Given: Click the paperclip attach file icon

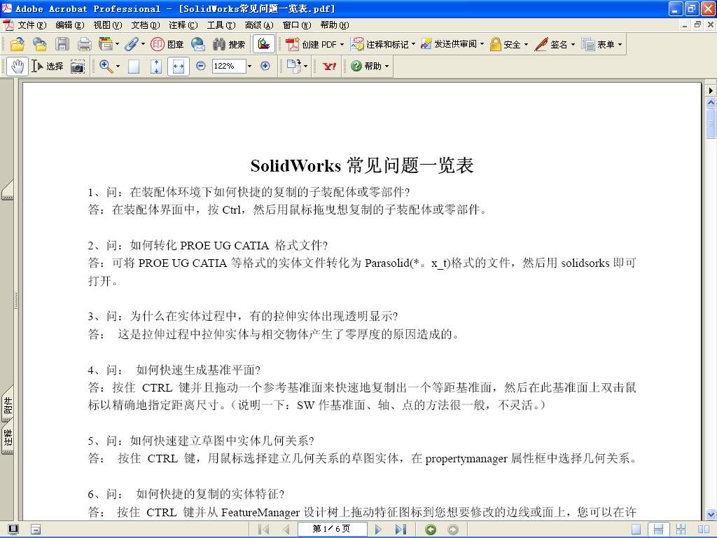Looking at the screenshot, I should point(132,44).
